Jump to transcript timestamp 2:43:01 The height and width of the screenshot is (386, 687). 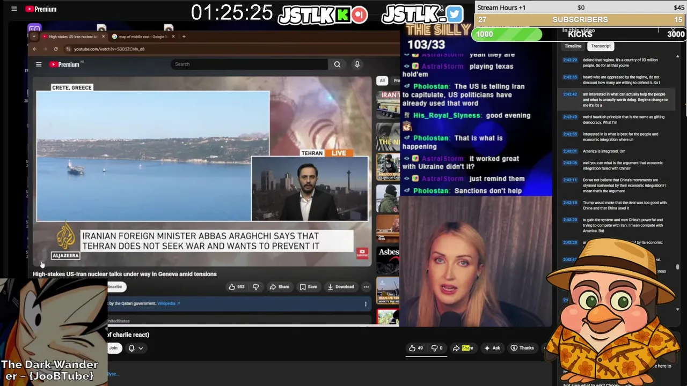(570, 151)
